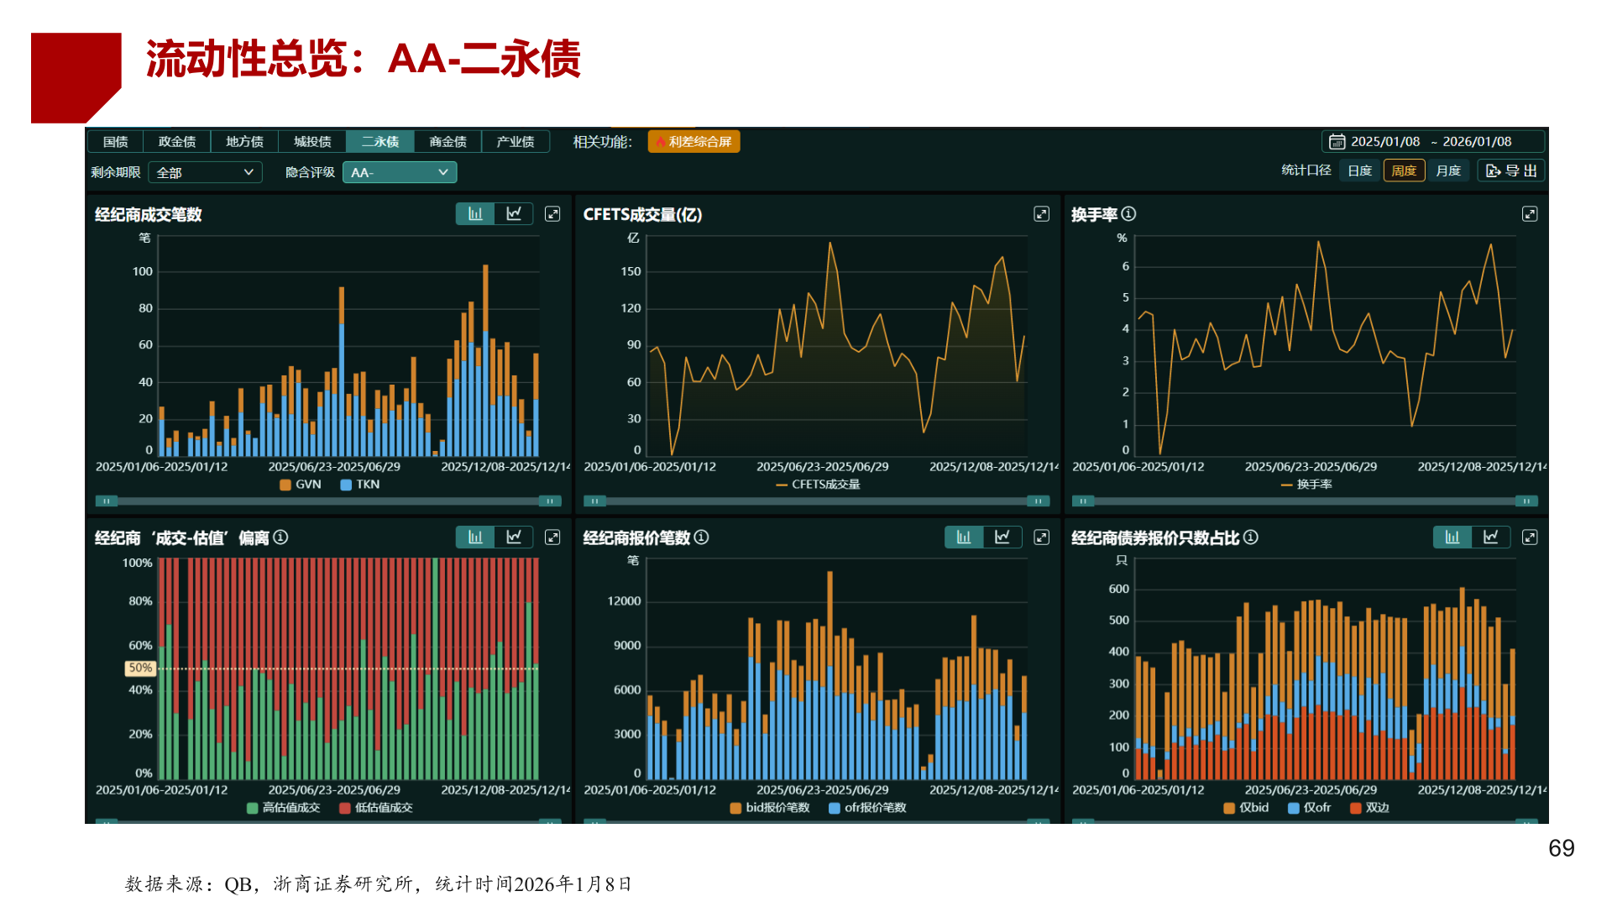Screen dimensions: 1612x907
Task: Switch 经纪商报价笔数 to line chart mode
Action: pos(1004,537)
